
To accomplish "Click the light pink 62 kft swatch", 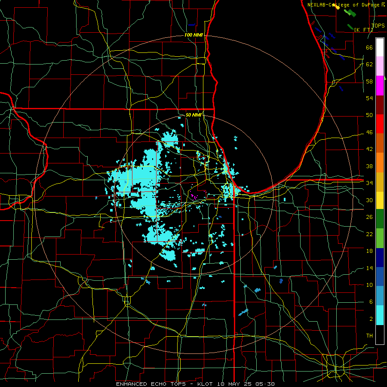I will coord(380,66).
